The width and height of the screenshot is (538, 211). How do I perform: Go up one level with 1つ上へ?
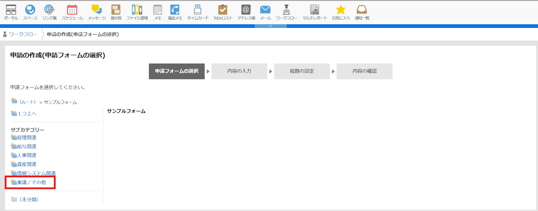27,114
